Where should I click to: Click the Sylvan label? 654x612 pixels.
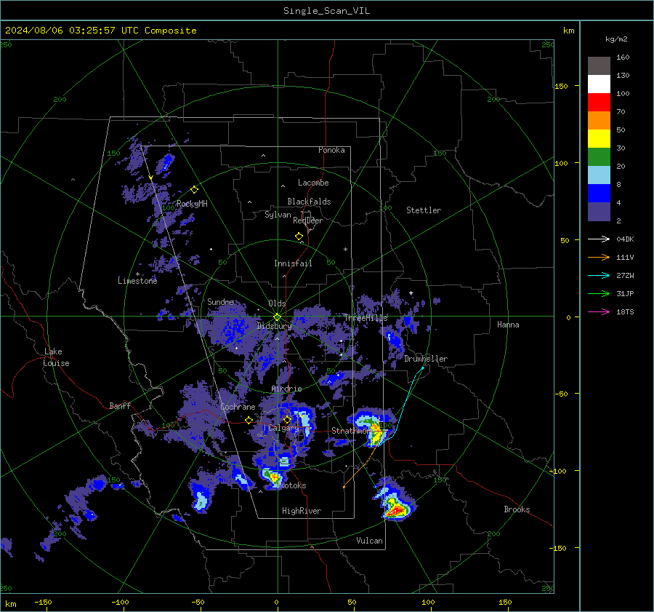coord(278,215)
